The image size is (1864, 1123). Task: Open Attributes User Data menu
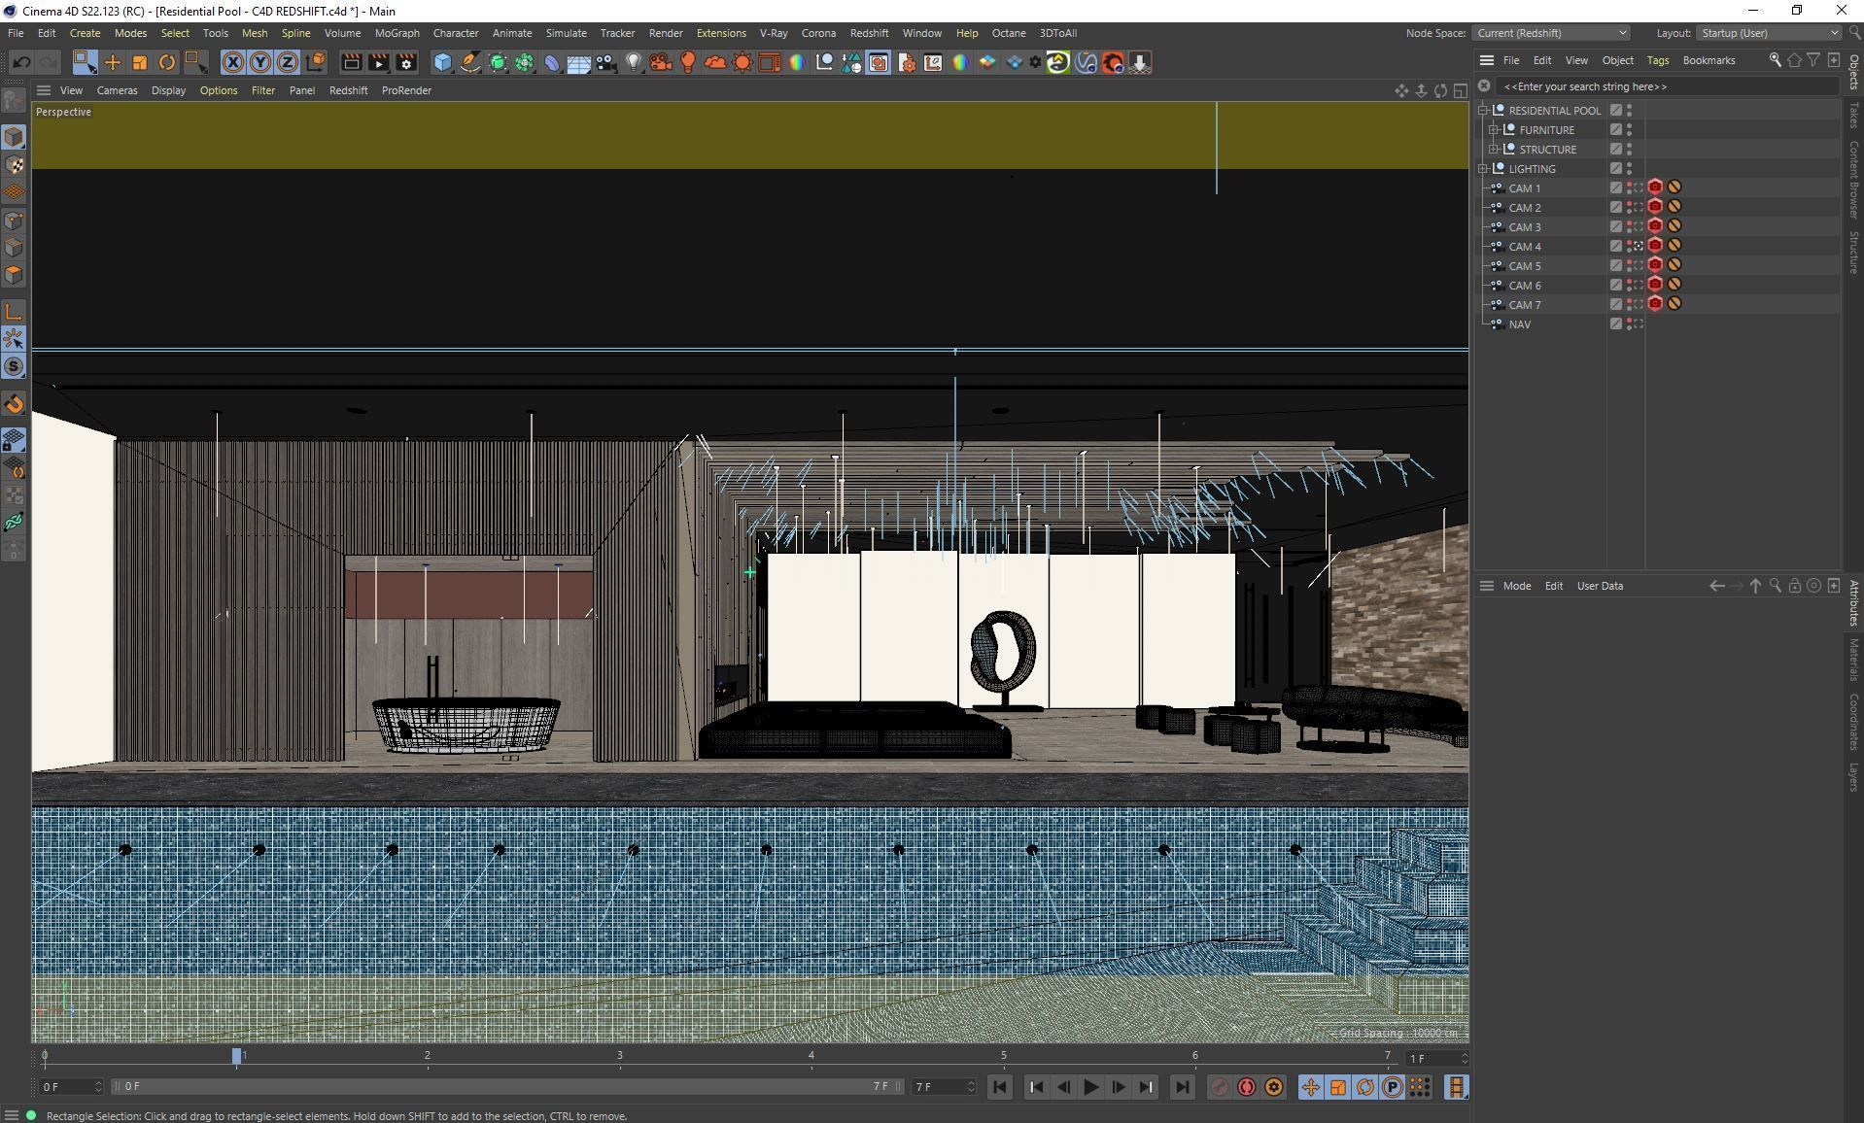point(1600,586)
